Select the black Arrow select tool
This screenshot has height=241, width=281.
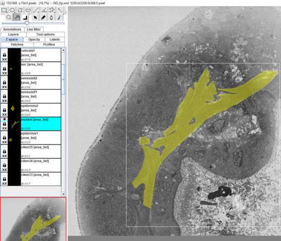(35, 17)
